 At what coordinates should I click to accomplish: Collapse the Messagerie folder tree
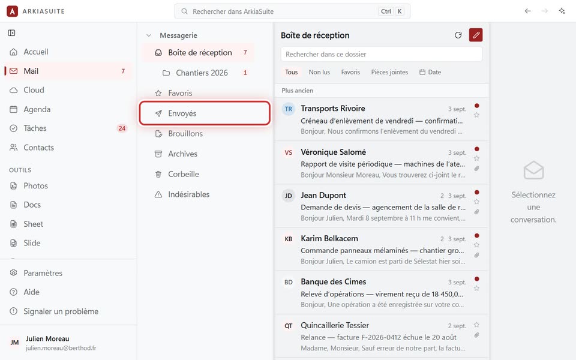point(149,35)
